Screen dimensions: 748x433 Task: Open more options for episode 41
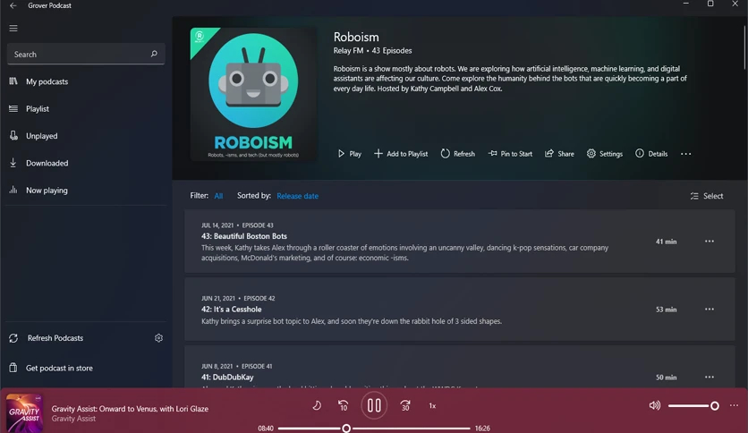[710, 378]
